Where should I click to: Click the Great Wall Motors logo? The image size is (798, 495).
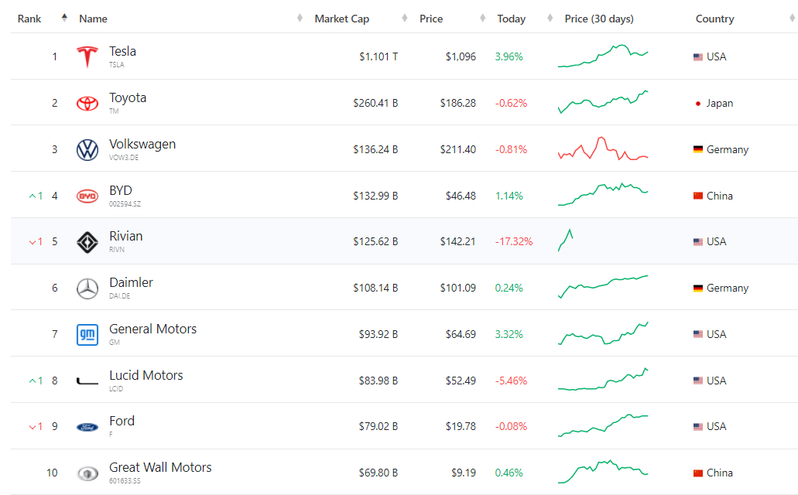pos(87,473)
